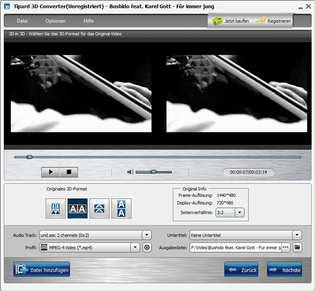The image size is (315, 291).
Task: Open the Hilfe menu
Action: point(89,21)
